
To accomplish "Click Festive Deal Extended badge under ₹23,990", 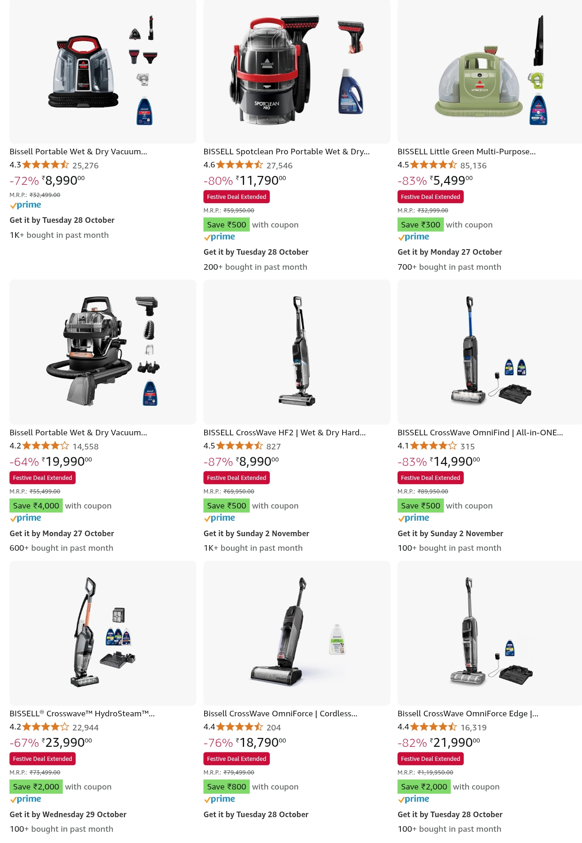I will pyautogui.click(x=43, y=759).
